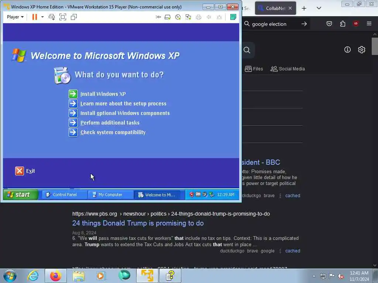
Task: Open a new browser tab with plus button
Action: [304, 8]
